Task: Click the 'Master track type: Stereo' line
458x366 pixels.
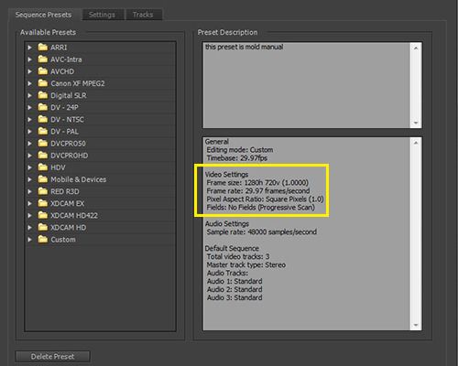Action: pyautogui.click(x=246, y=264)
